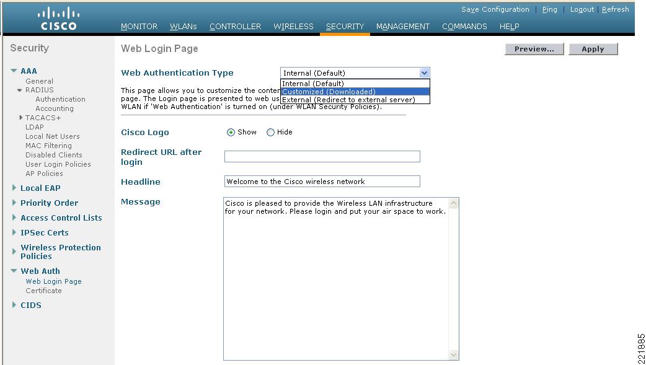This screenshot has height=365, width=646.
Task: Open the MONITOR menu
Action: click(x=139, y=27)
